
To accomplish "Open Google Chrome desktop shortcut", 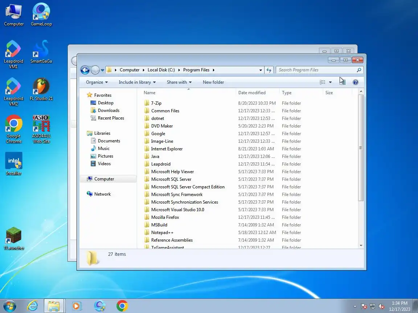I will (x=13, y=129).
